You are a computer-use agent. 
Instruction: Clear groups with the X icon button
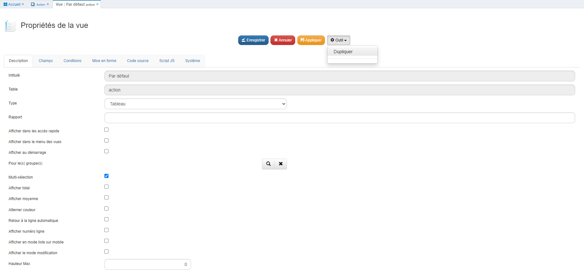point(281,164)
